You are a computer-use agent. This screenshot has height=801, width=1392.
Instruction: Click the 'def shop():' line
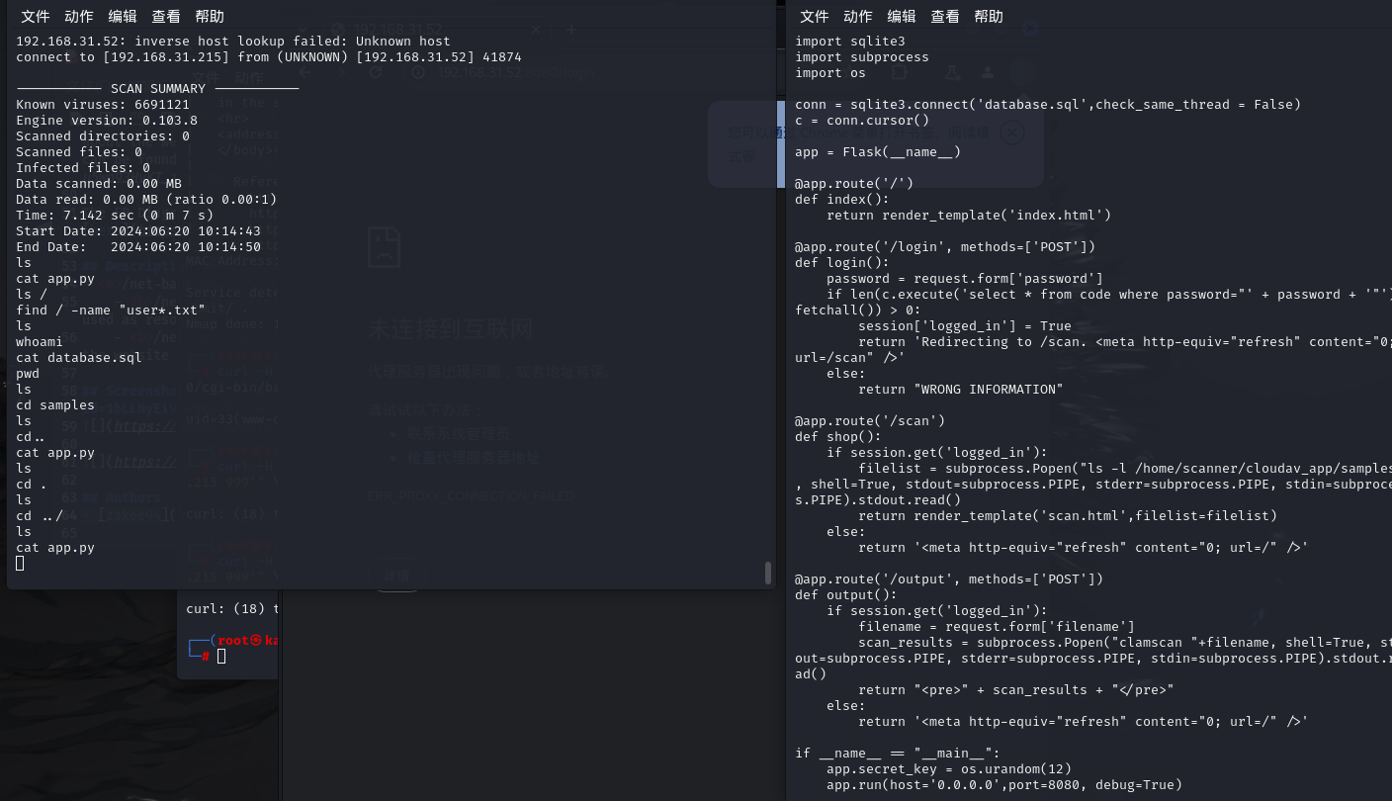click(x=838, y=437)
